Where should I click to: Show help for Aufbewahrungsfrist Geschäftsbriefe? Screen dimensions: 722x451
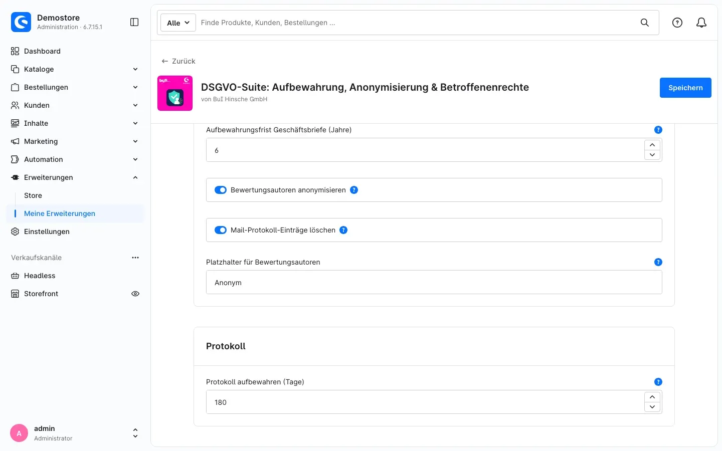pos(658,130)
